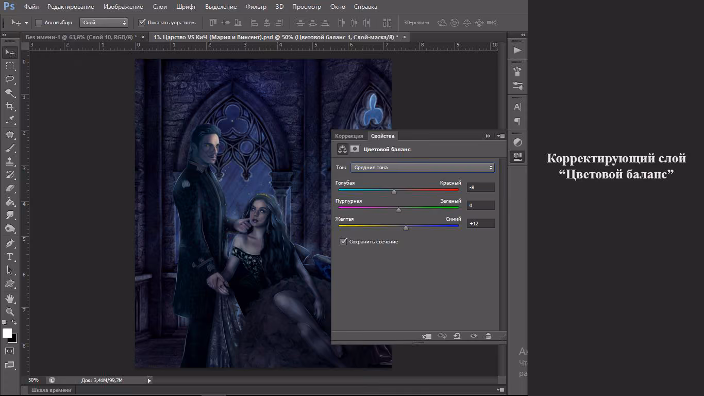Open the Тон dropdown showing Средние тона
Image resolution: width=704 pixels, height=396 pixels.
423,168
